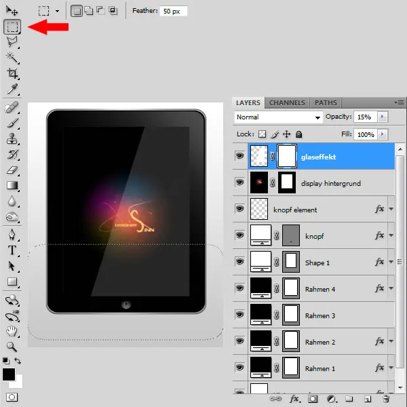The width and height of the screenshot is (407, 407).
Task: Select the Sponge tool
Action: pyautogui.click(x=12, y=217)
